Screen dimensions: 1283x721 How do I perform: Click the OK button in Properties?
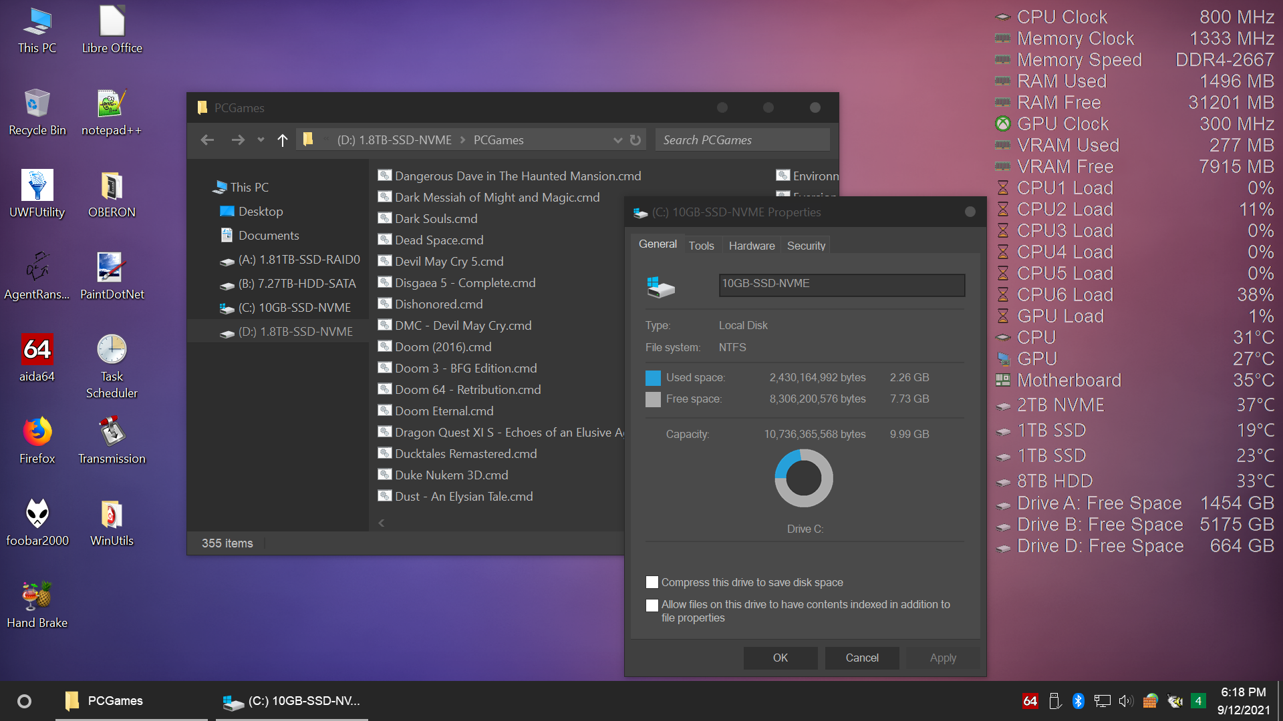click(780, 658)
